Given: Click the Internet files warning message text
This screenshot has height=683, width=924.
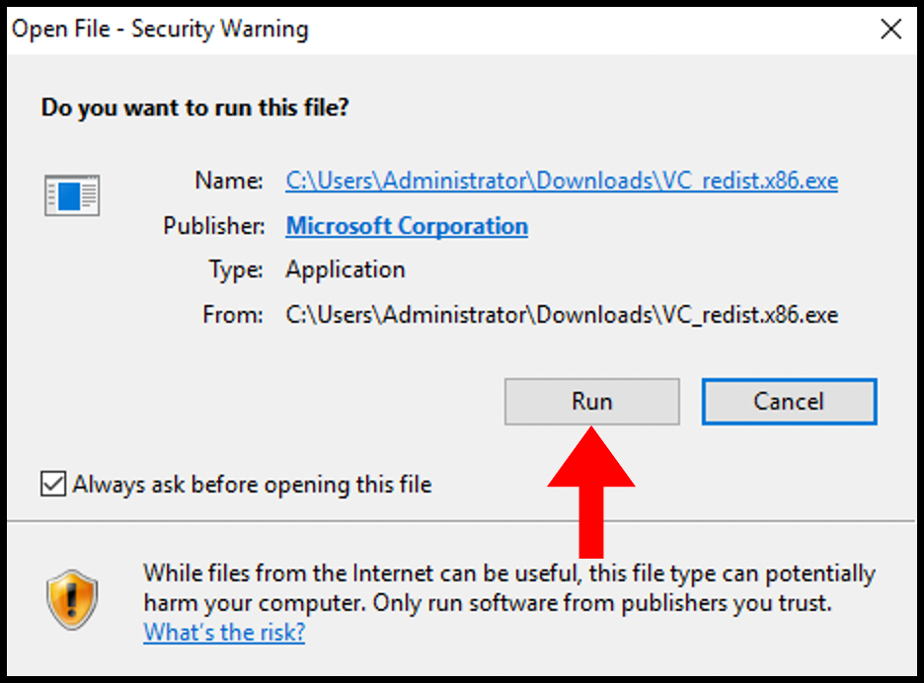Looking at the screenshot, I should (x=509, y=588).
